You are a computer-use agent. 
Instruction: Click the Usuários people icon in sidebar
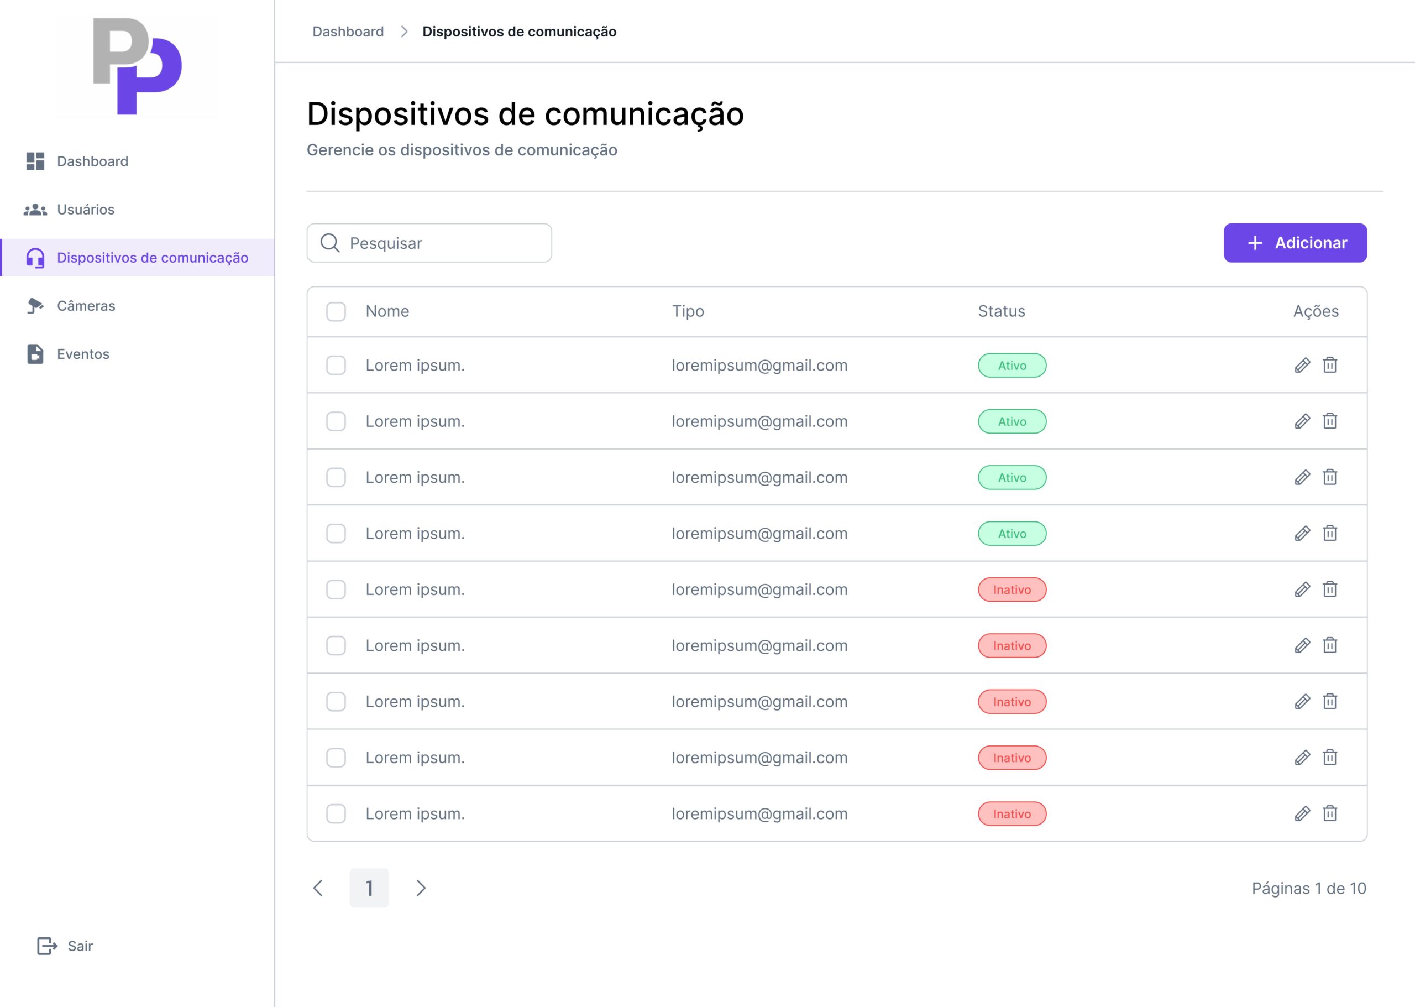tap(35, 210)
